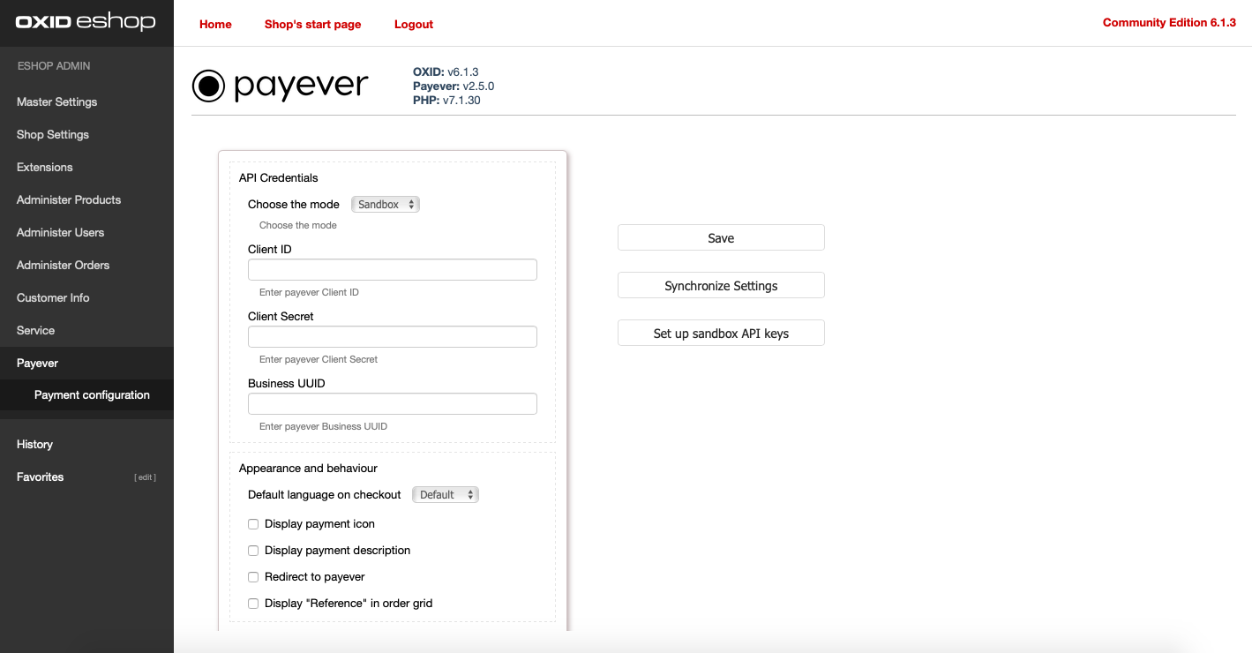Open Shop's start page link
Image resolution: width=1252 pixels, height=653 pixels.
313,25
